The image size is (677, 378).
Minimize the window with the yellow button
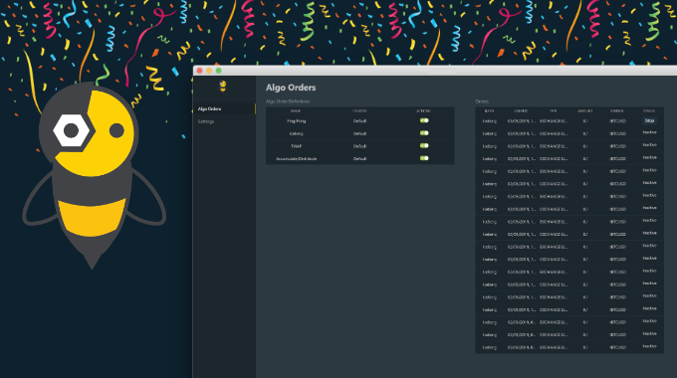click(209, 71)
